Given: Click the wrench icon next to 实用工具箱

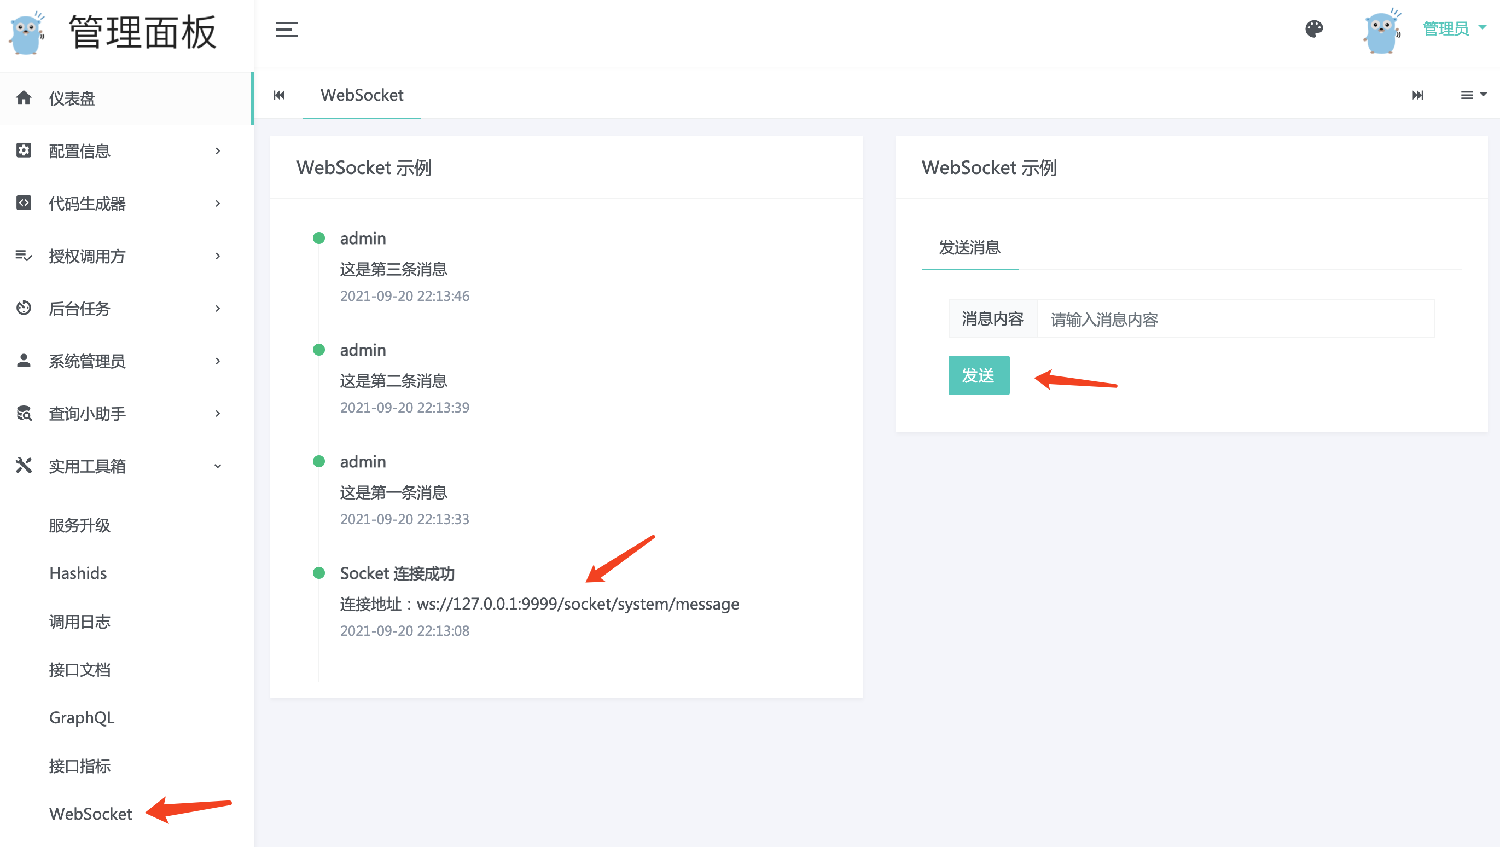Looking at the screenshot, I should (x=24, y=466).
